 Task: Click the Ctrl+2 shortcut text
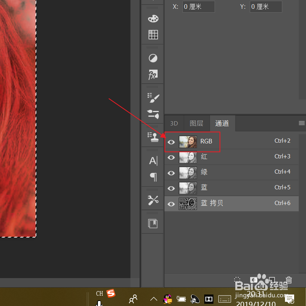[282, 141]
